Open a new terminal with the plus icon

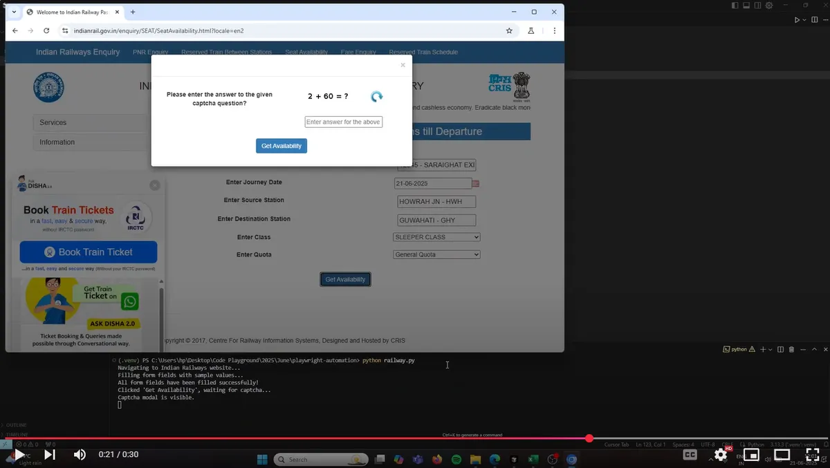click(764, 349)
